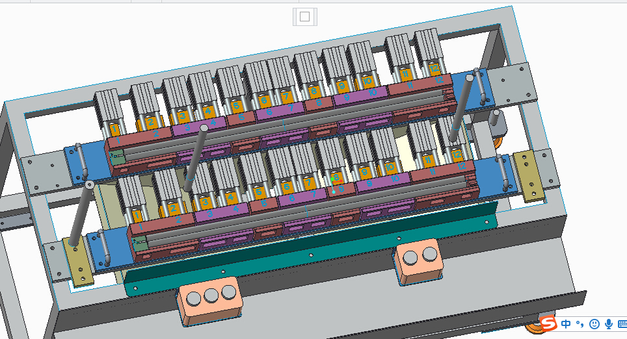Image resolution: width=627 pixels, height=339 pixels.
Task: Toggle Chinese/English mode via the 中 button
Action: 566,324
